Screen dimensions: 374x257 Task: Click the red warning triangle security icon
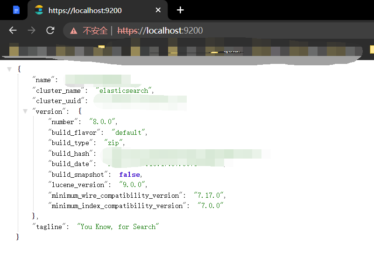(74, 31)
